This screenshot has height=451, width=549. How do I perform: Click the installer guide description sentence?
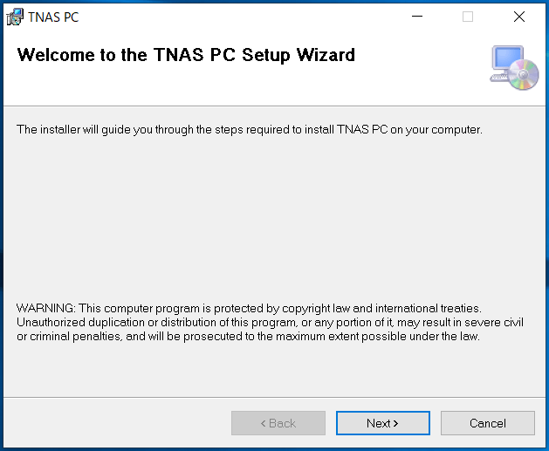tap(250, 130)
